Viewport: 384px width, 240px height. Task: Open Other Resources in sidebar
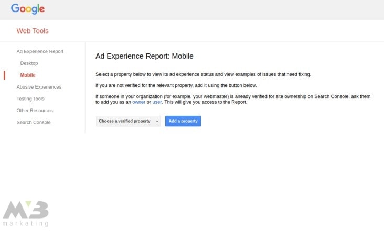click(35, 111)
